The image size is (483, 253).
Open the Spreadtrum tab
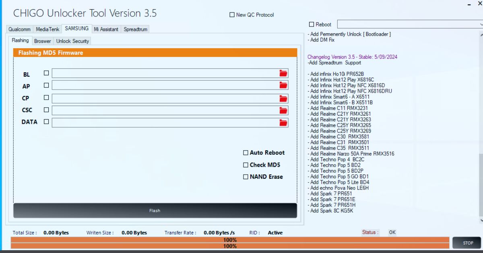pos(136,29)
